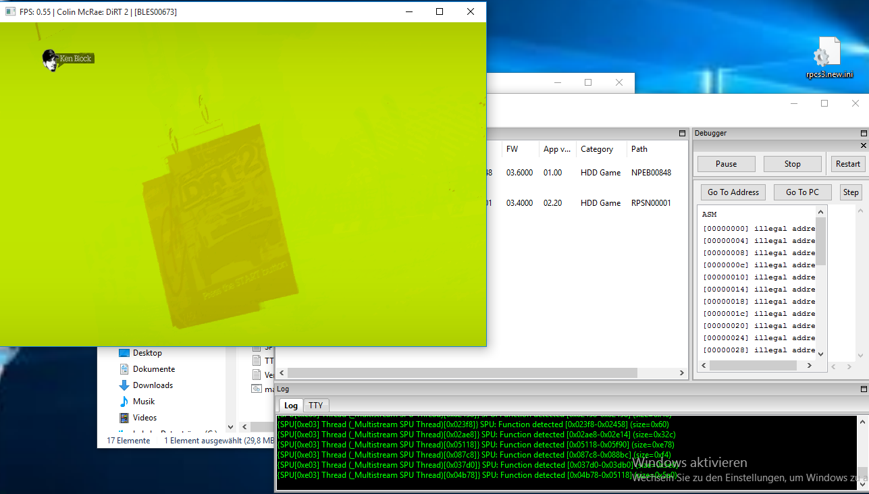The width and height of the screenshot is (869, 494).
Task: Sort game list by Category column
Action: 601,149
